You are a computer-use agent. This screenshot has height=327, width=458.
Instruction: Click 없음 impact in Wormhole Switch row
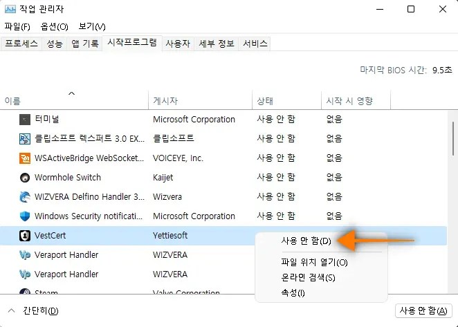click(x=334, y=178)
